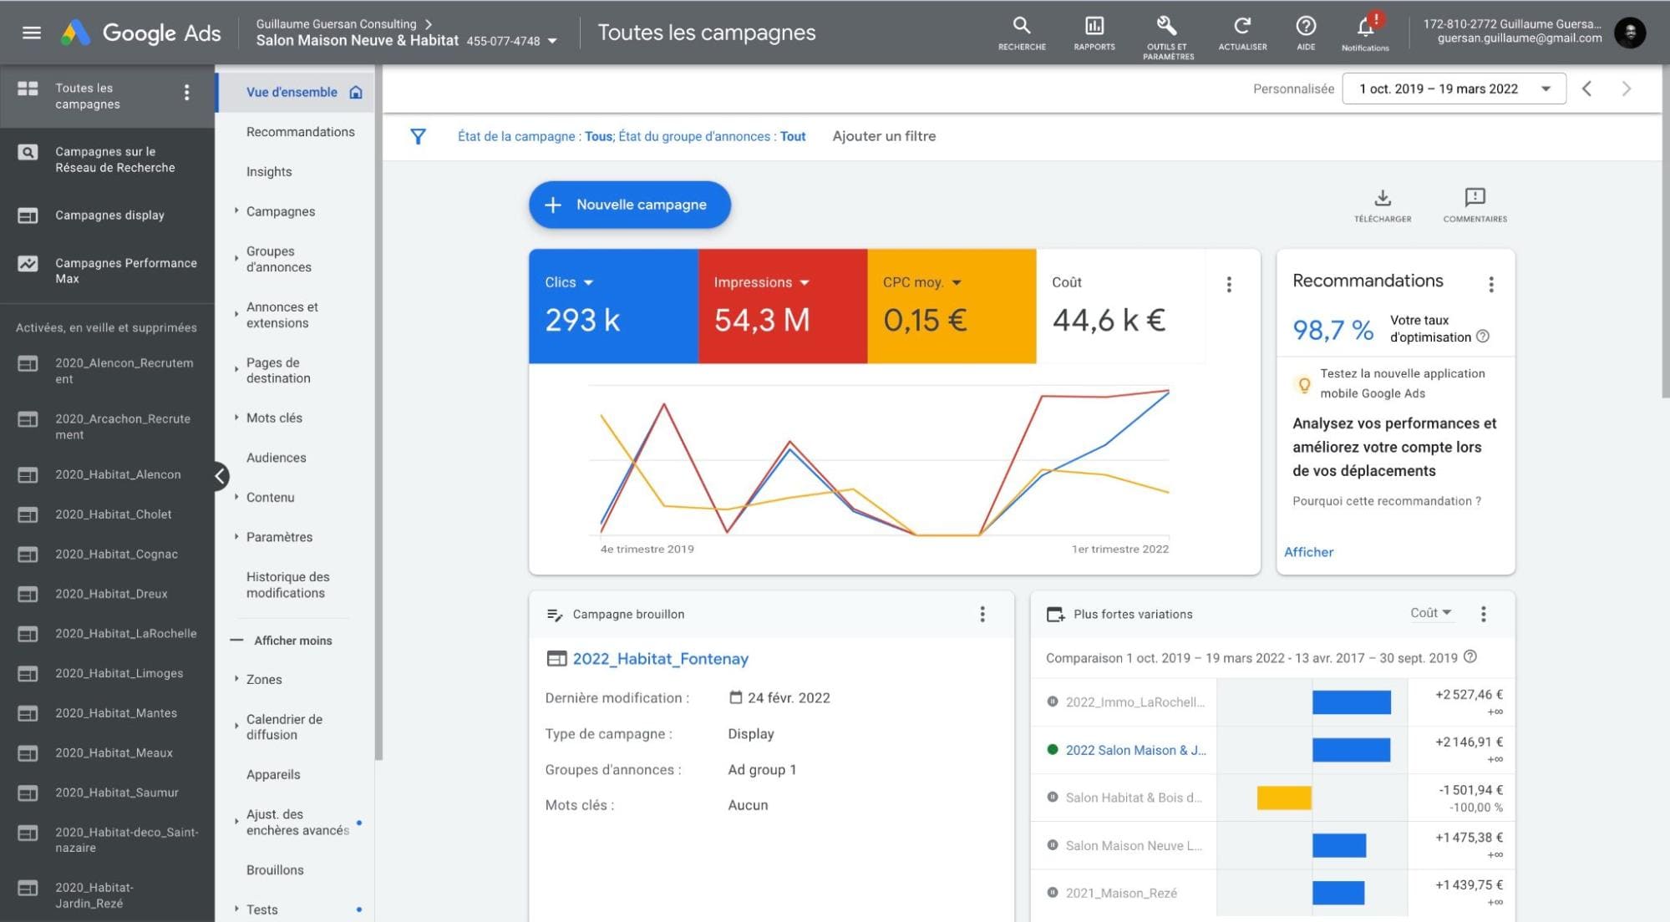Click Pourquoi cette recommandation ?

(1387, 501)
